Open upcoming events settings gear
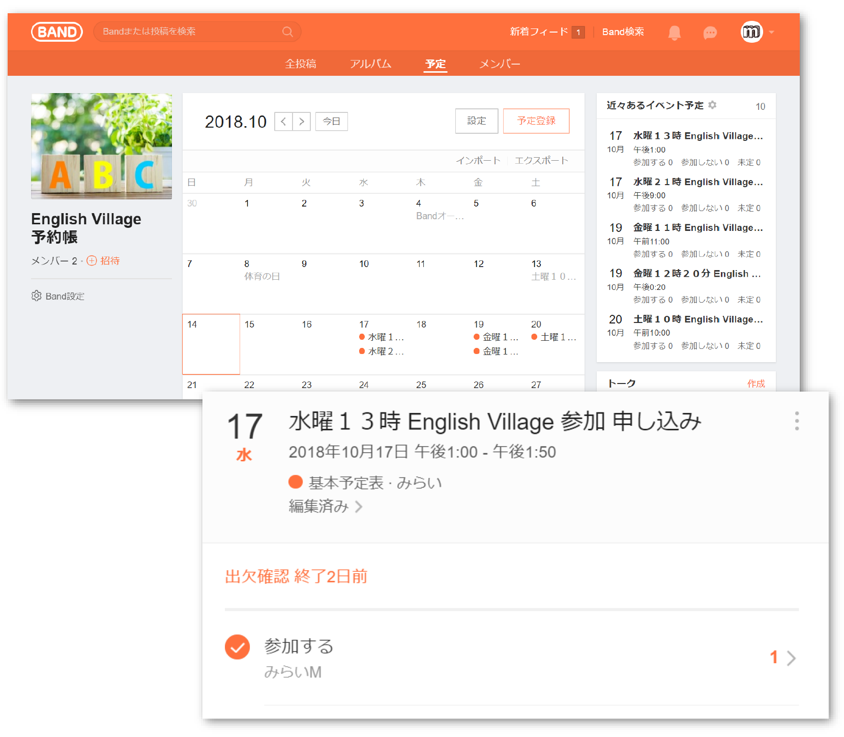The image size is (844, 737). 712,105
